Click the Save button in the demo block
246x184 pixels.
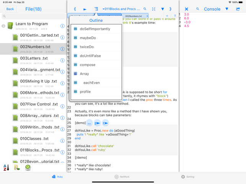tap(89, 123)
